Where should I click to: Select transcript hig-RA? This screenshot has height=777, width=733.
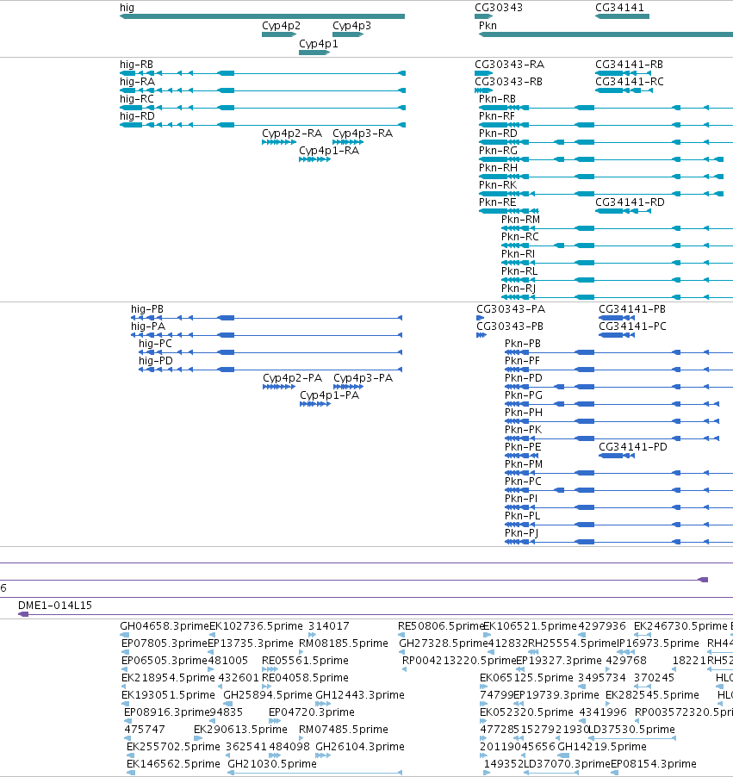click(x=137, y=82)
